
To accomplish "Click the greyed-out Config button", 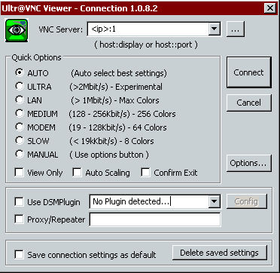I will pos(247,201).
